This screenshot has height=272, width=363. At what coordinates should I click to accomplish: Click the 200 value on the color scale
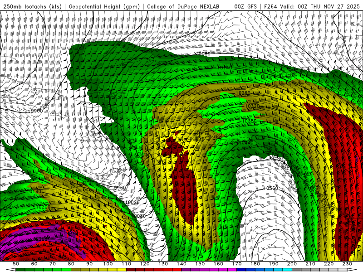tap(292, 264)
